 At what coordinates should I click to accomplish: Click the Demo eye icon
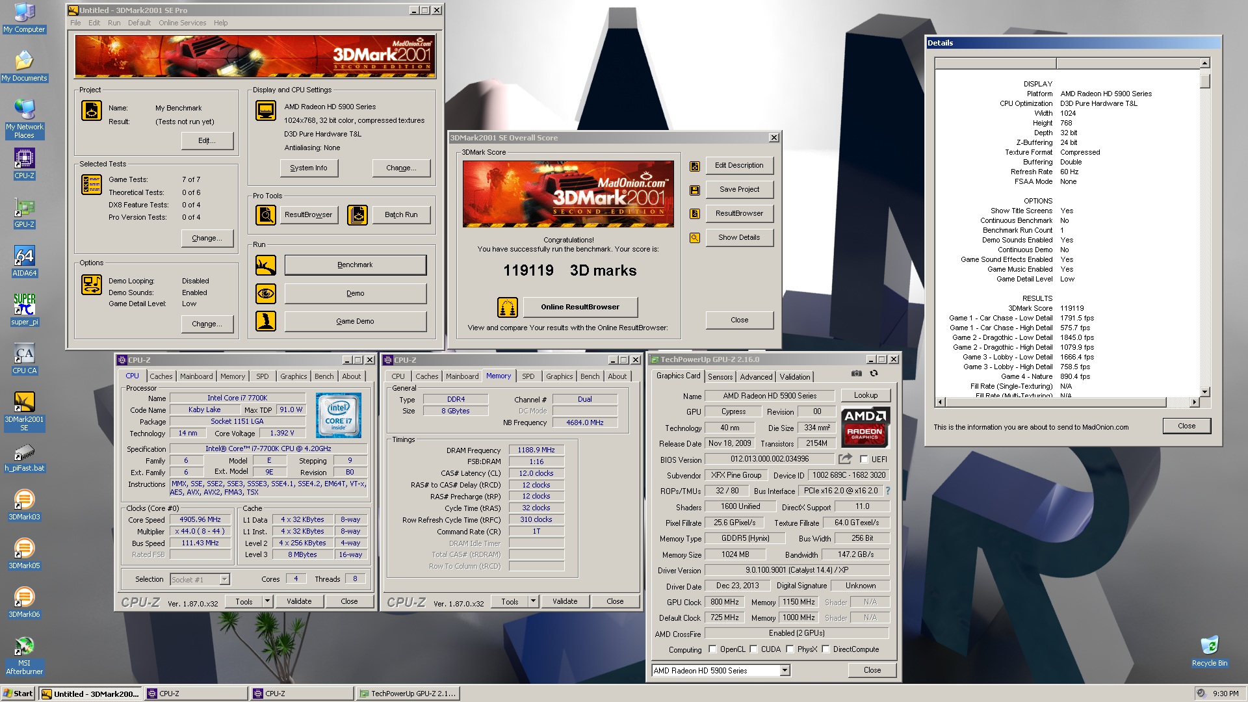click(x=265, y=294)
